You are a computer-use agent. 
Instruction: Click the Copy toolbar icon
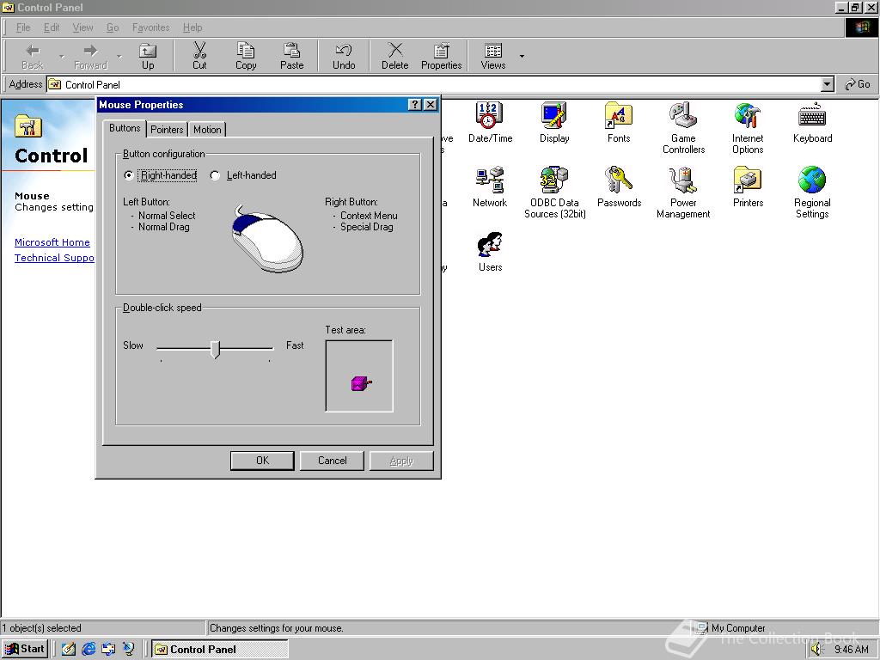(245, 56)
